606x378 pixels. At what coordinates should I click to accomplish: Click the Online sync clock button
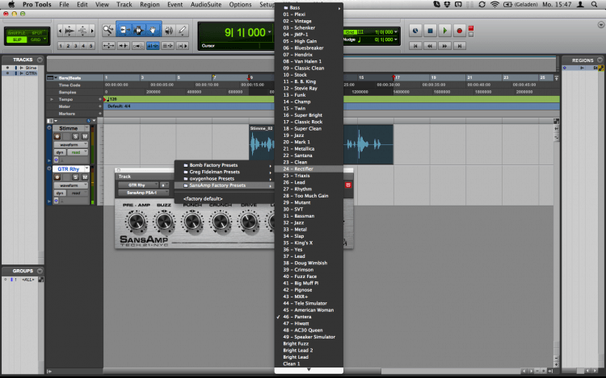coord(415,31)
